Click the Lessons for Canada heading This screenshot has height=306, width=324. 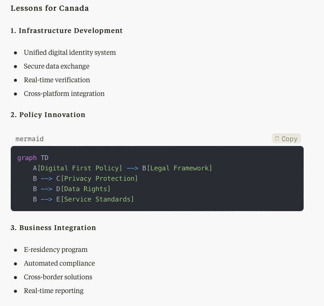pyautogui.click(x=50, y=8)
